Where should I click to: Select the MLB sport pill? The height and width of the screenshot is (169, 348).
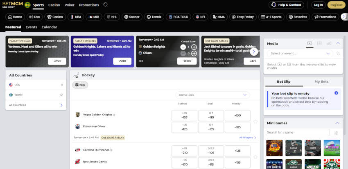pyautogui.click(x=94, y=17)
